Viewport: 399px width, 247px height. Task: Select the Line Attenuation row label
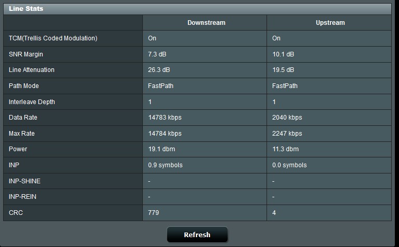tap(32, 70)
